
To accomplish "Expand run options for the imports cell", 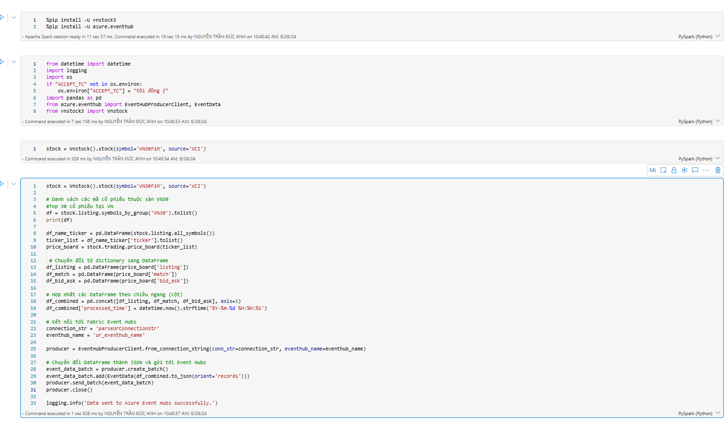I will tap(14, 61).
